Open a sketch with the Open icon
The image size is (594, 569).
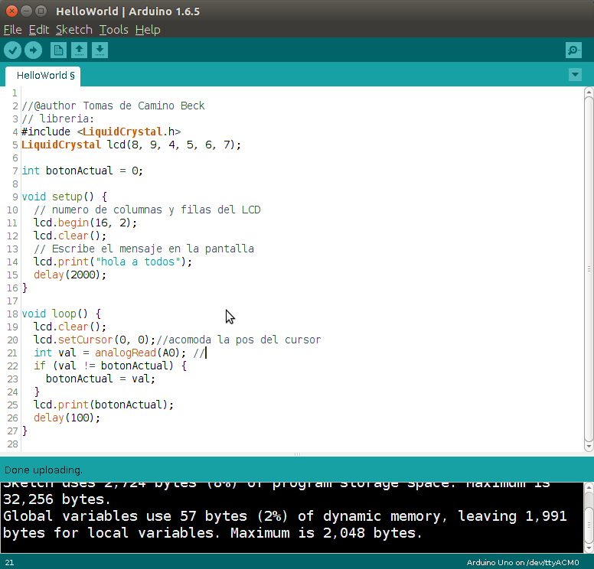click(79, 50)
